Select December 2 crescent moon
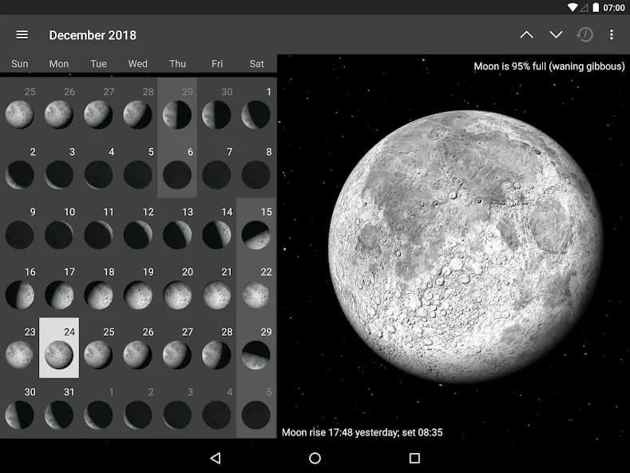630x473 pixels. click(x=20, y=168)
